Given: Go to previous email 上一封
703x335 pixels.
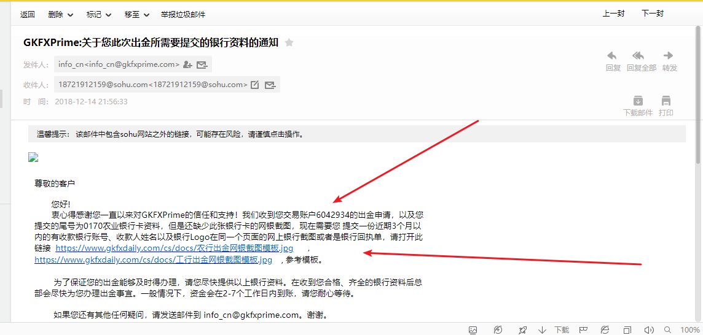Looking at the screenshot, I should [x=613, y=13].
